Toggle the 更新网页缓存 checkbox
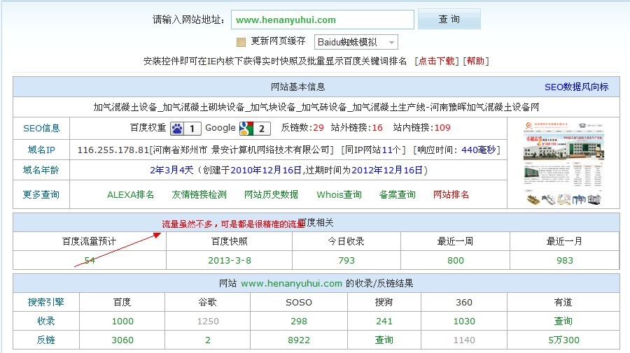Screen dimensions: 630x353 pyautogui.click(x=241, y=42)
